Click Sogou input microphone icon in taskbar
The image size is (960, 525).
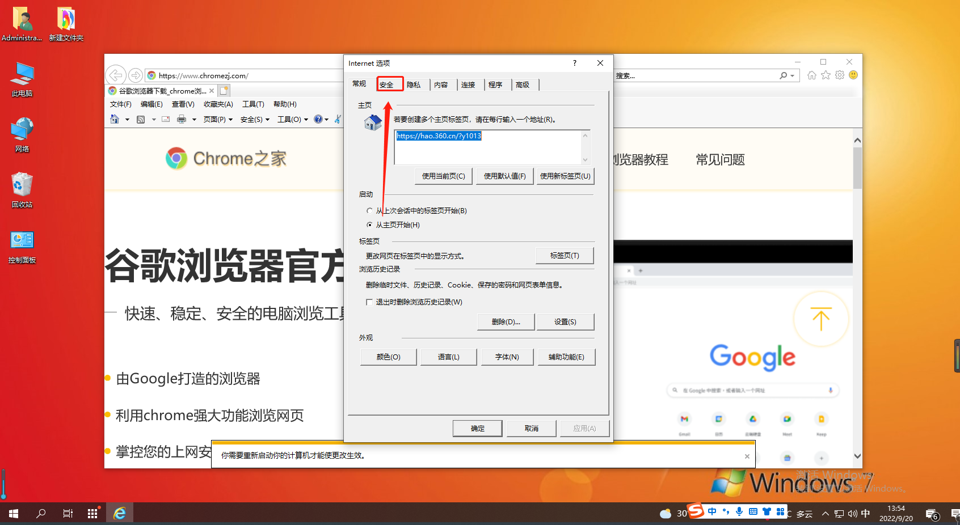pos(739,512)
